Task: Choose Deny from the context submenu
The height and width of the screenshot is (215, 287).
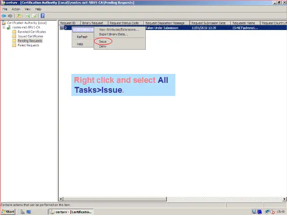Action: (103, 47)
